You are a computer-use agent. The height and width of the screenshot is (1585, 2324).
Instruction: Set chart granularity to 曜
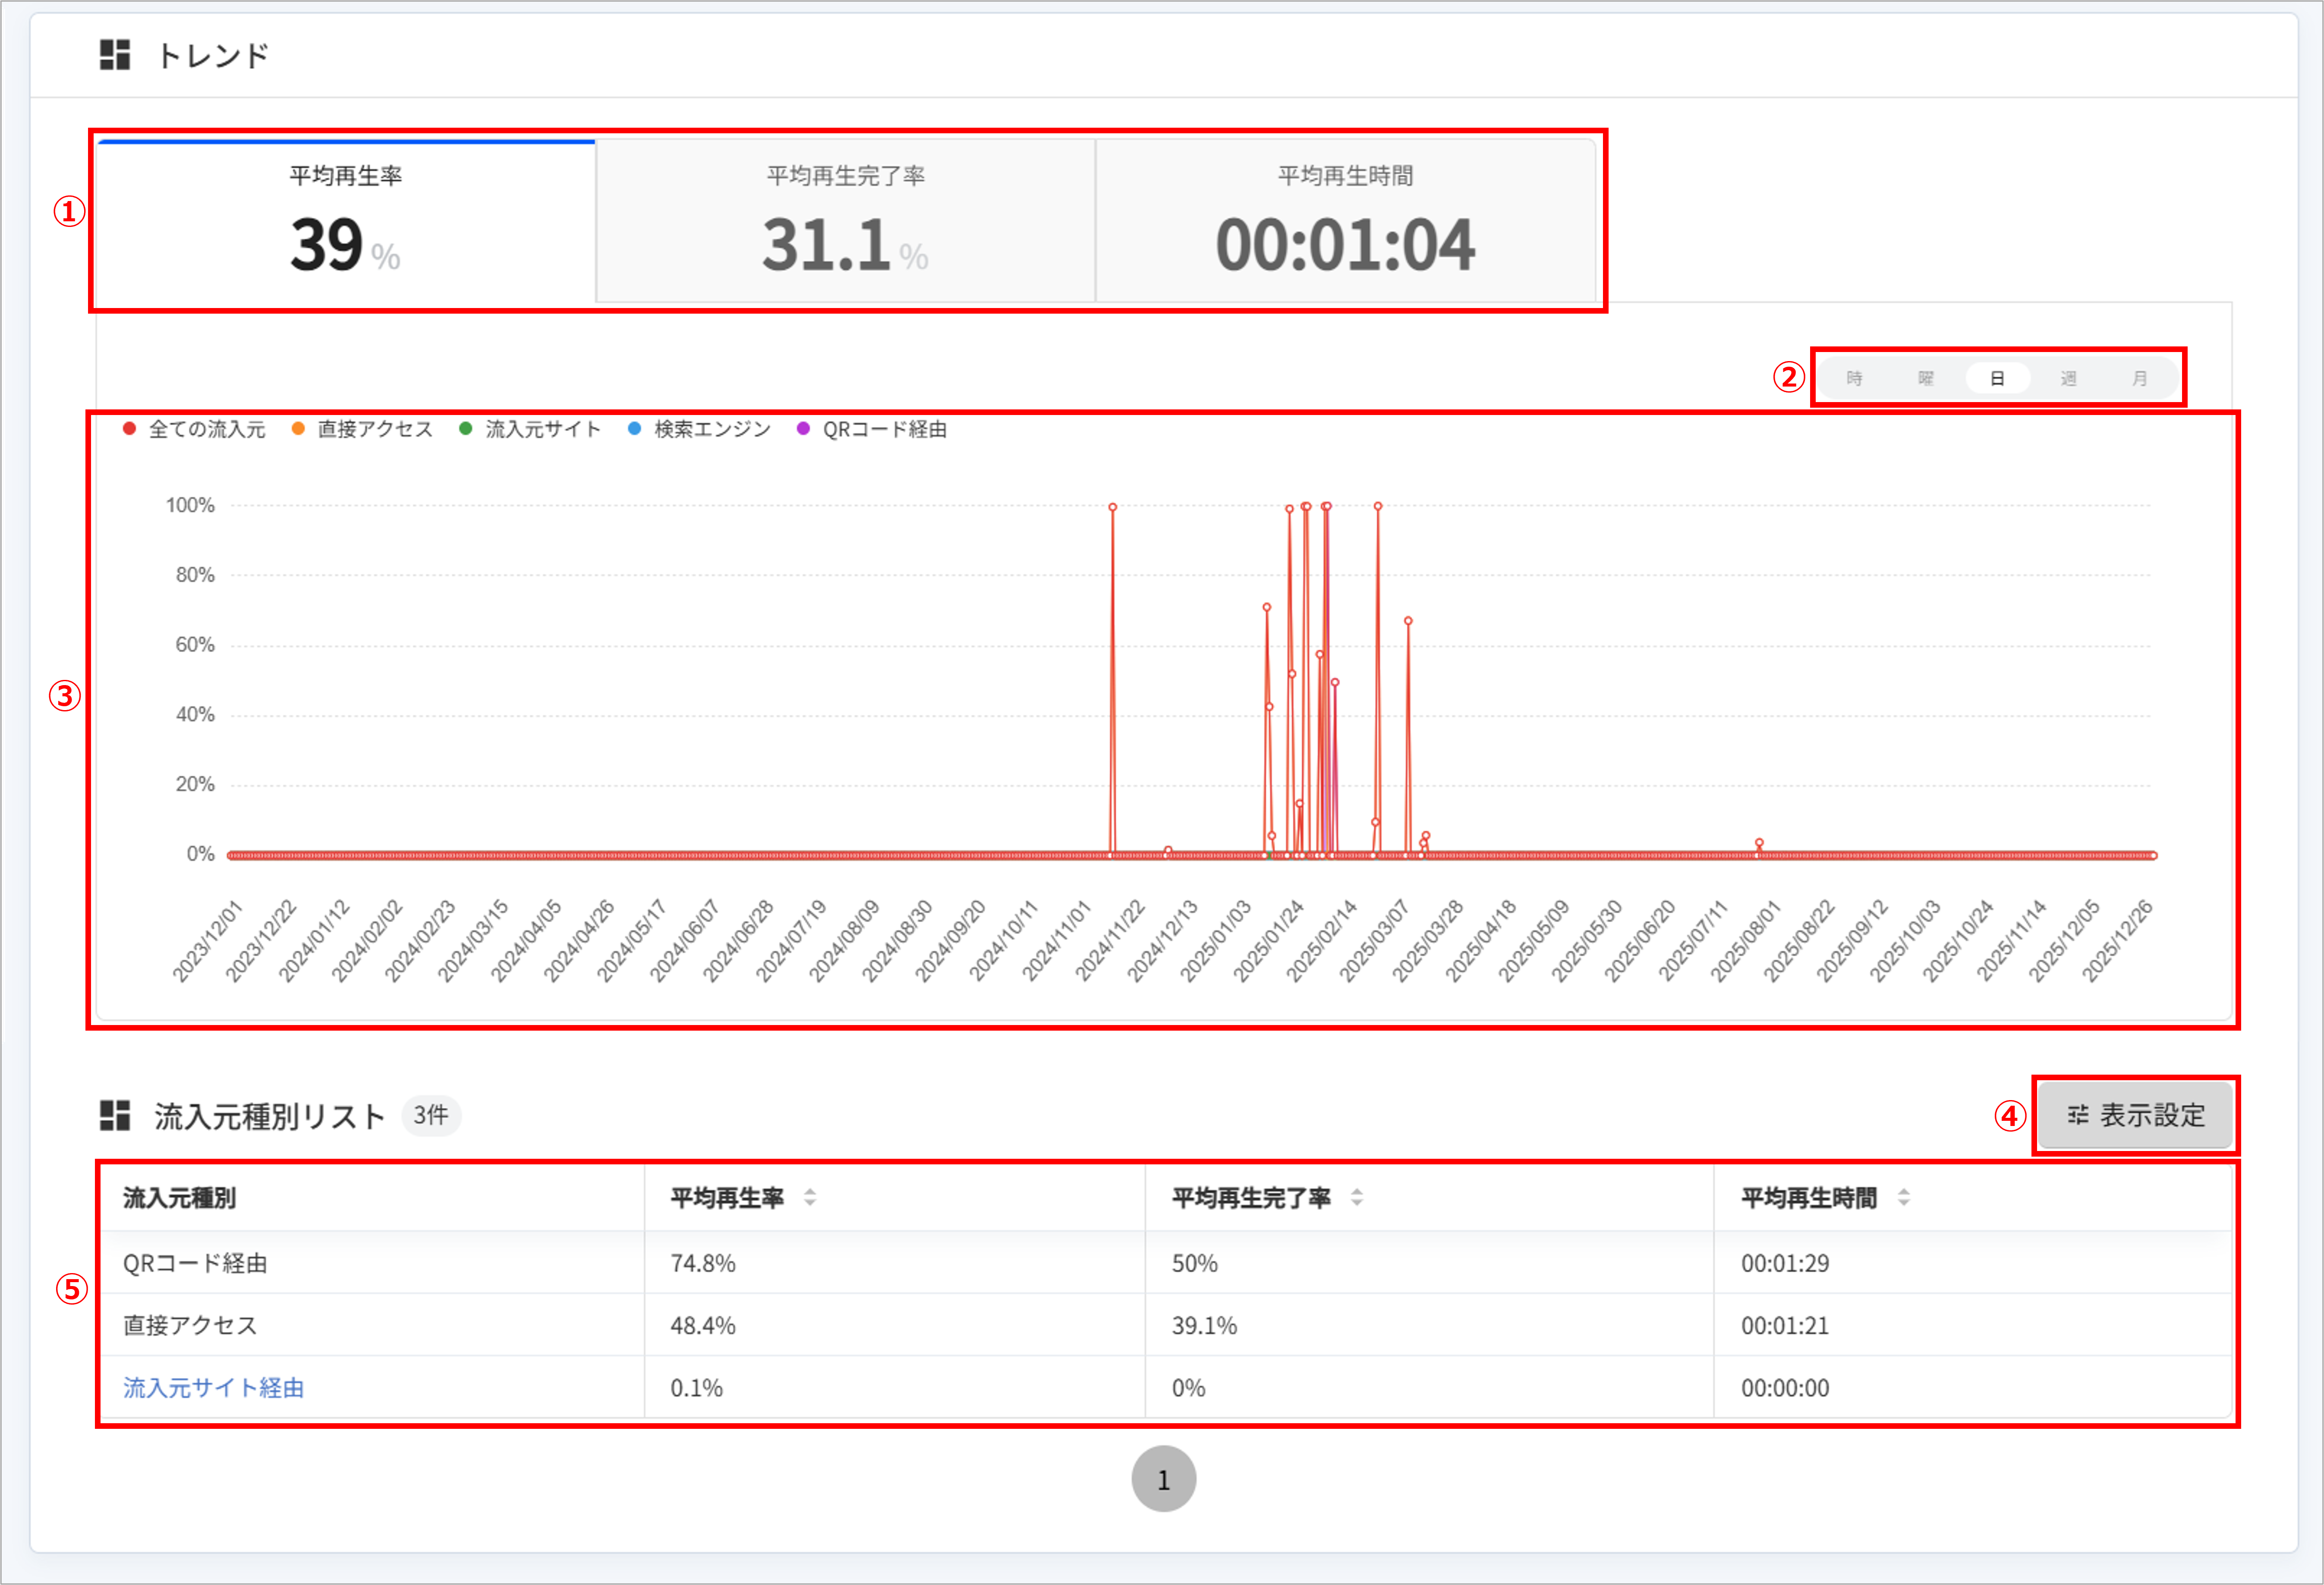[x=1926, y=378]
